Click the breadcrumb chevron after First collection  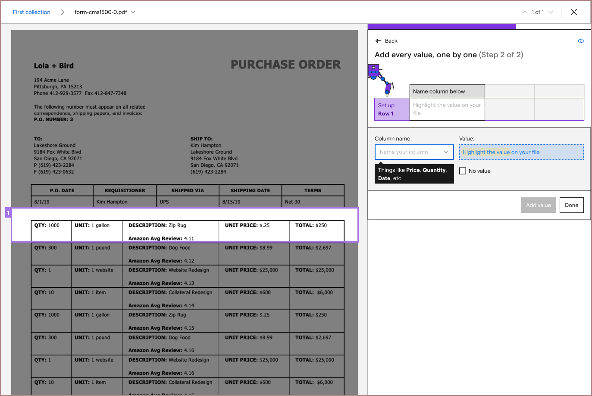pos(62,12)
